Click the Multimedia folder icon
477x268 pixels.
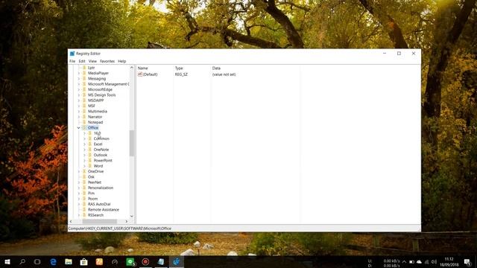pos(84,111)
